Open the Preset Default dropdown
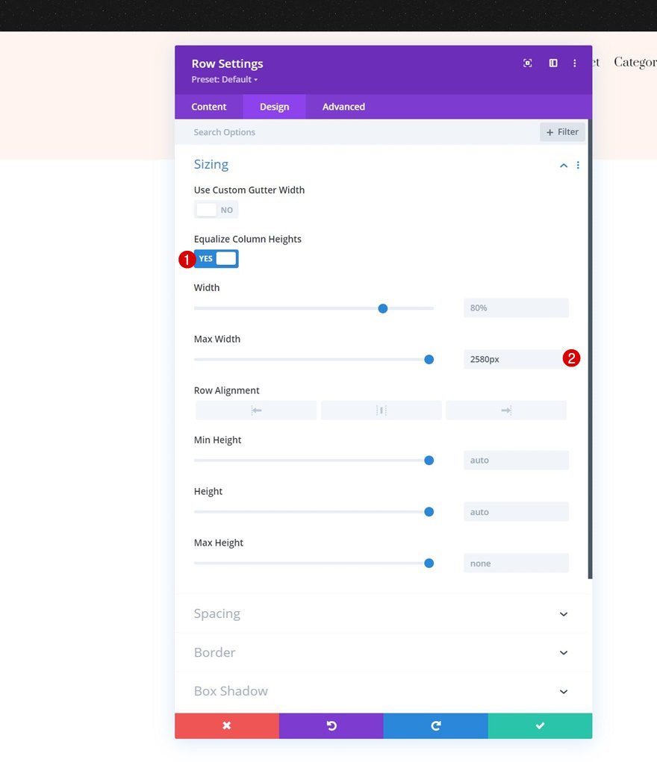The width and height of the screenshot is (657, 762). (224, 79)
